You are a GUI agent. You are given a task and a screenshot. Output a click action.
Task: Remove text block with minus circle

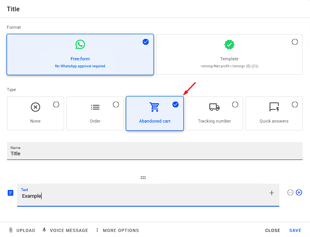pyautogui.click(x=290, y=192)
